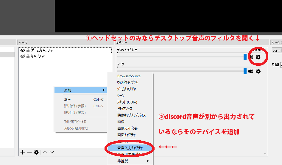
Task: Click the add source plus icon
Action: tap(22, 152)
